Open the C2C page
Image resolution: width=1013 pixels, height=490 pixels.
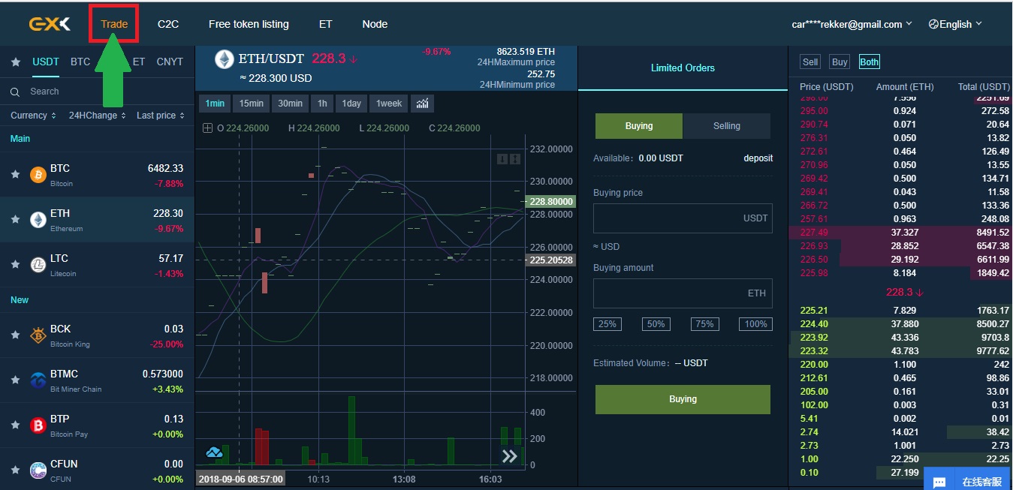pyautogui.click(x=168, y=24)
